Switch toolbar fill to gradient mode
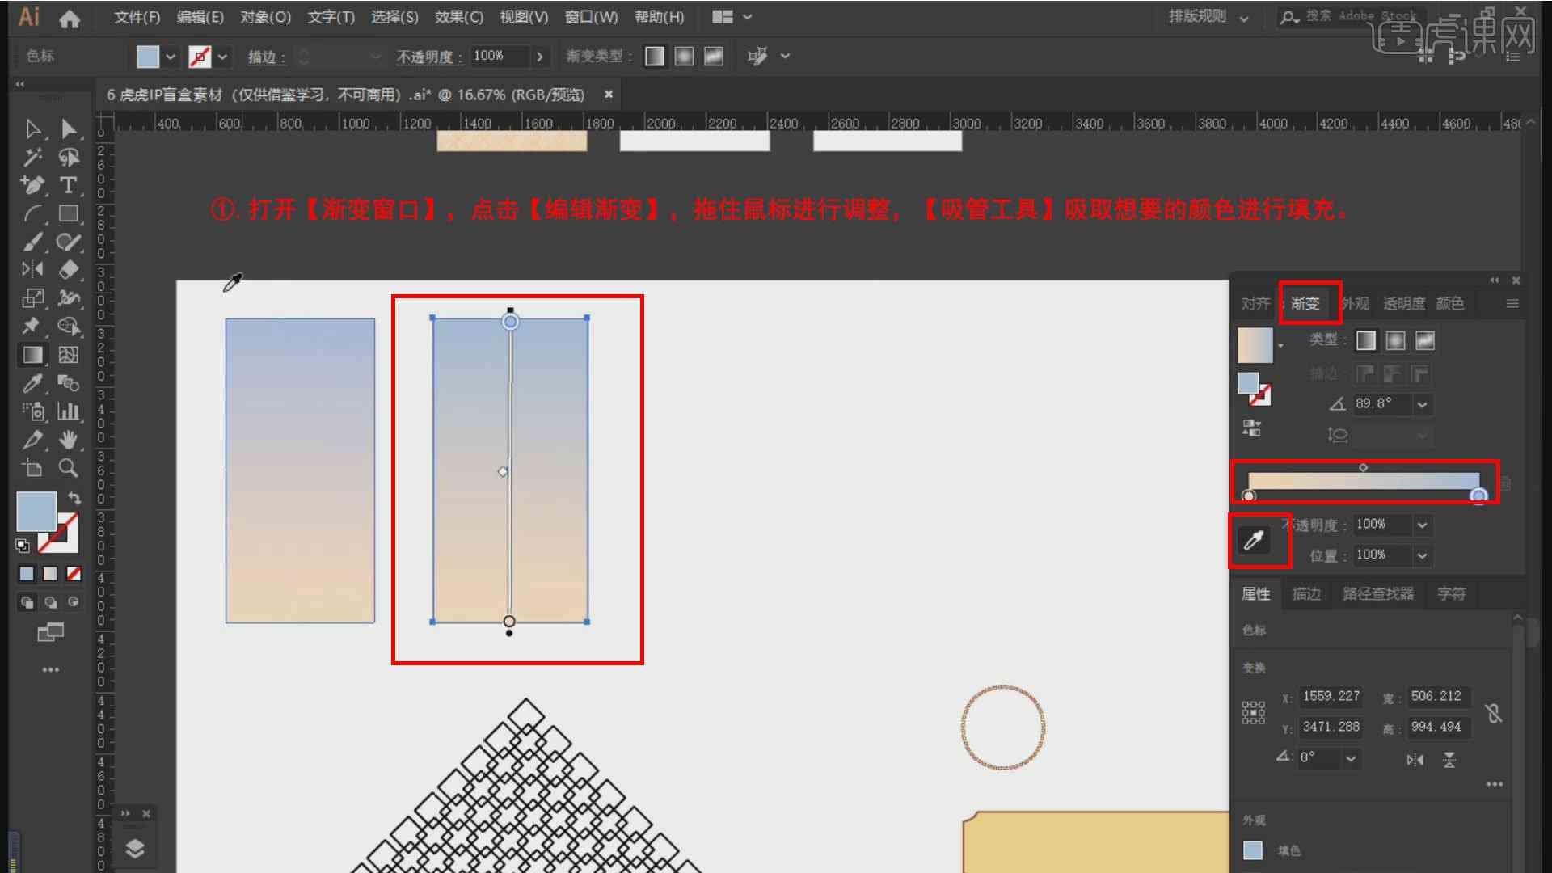Viewport: 1552px width, 873px height. [50, 574]
